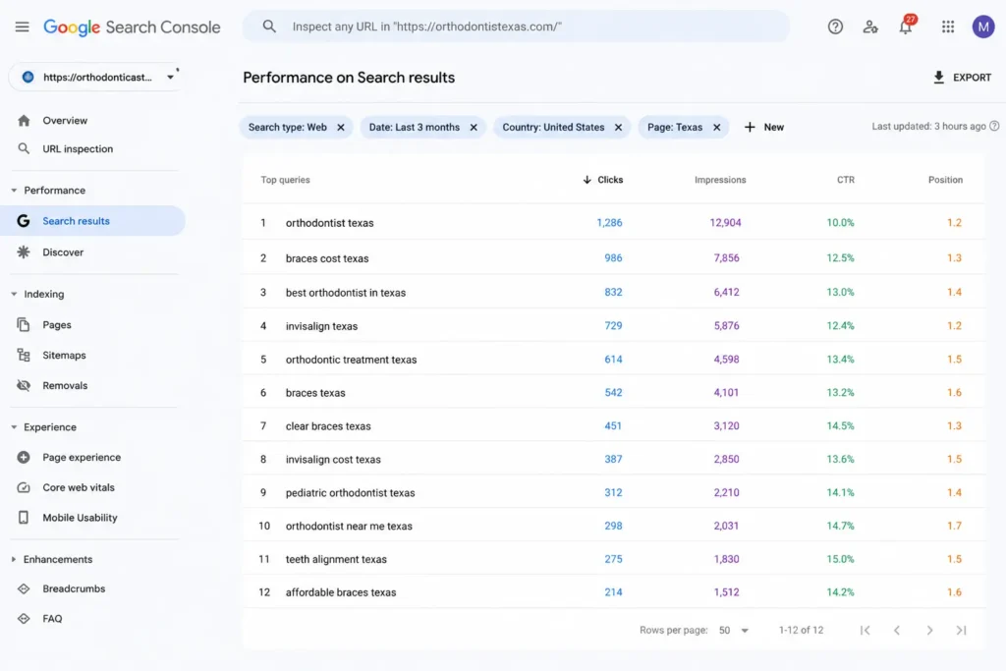Go to the last results page
This screenshot has height=671, width=1006.
tap(961, 630)
